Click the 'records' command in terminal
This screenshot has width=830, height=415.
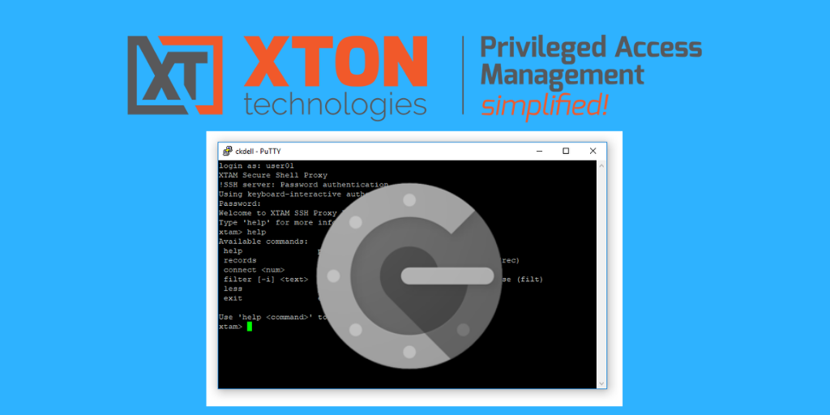[240, 260]
